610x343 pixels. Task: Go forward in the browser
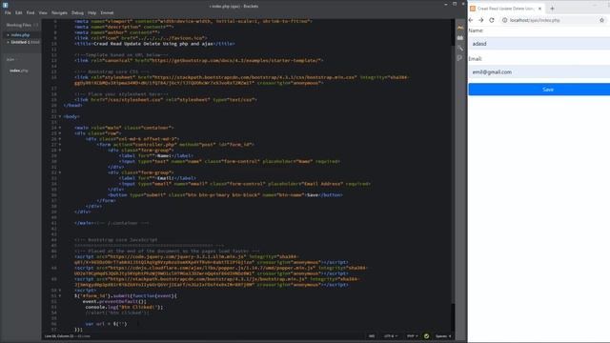point(481,20)
